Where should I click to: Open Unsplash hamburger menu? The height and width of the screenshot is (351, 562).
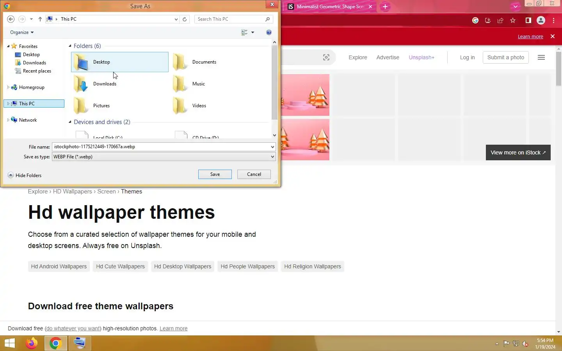(x=541, y=57)
